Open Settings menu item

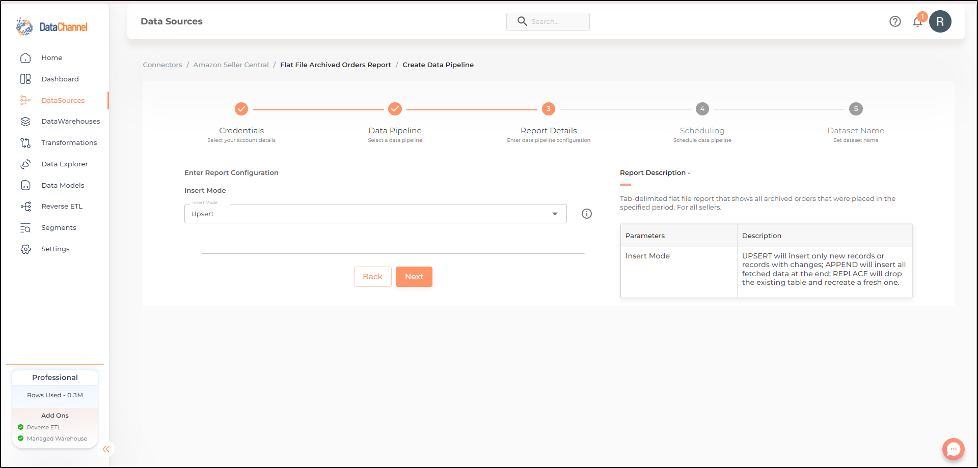coord(56,249)
